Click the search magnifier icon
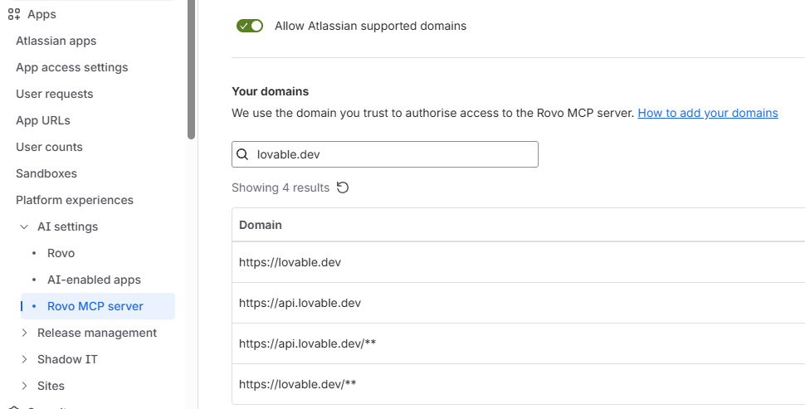The image size is (805, 409). [243, 154]
